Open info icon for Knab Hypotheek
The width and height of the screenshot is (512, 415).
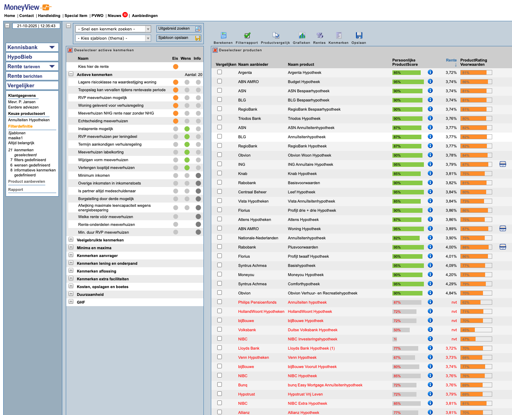430,173
